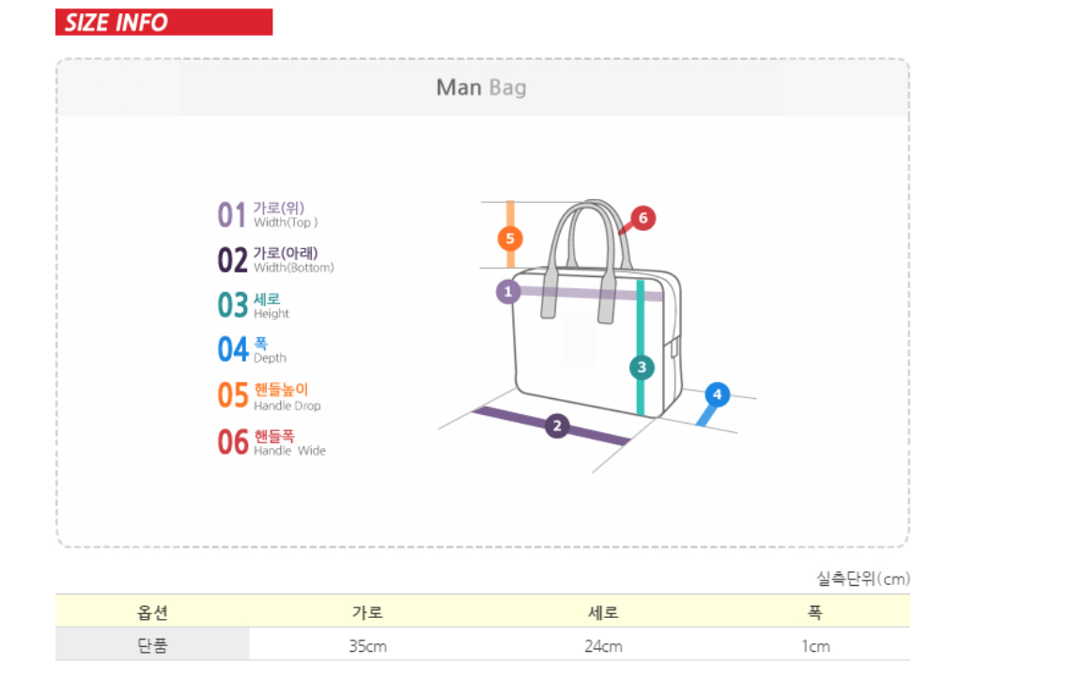Click the 가로 column header
Screen dimensions: 1069x679
[367, 612]
